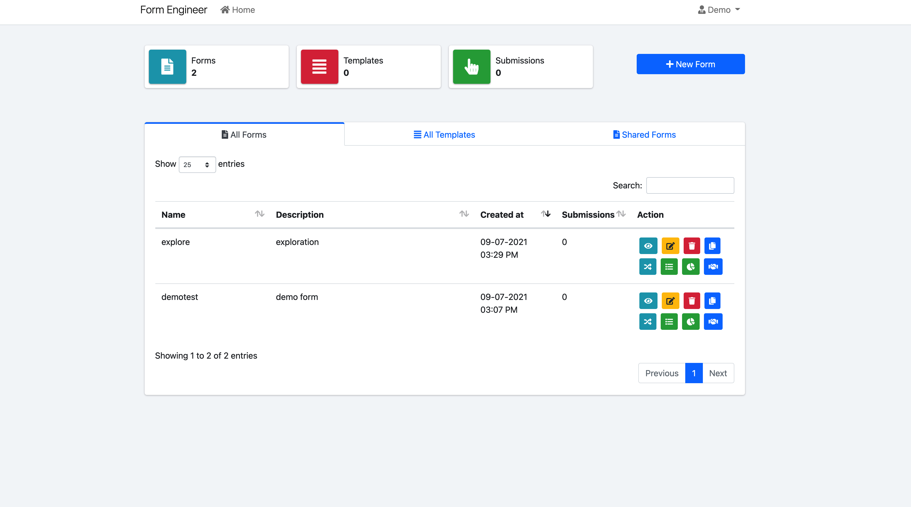Click the edit icon for explore form

670,246
